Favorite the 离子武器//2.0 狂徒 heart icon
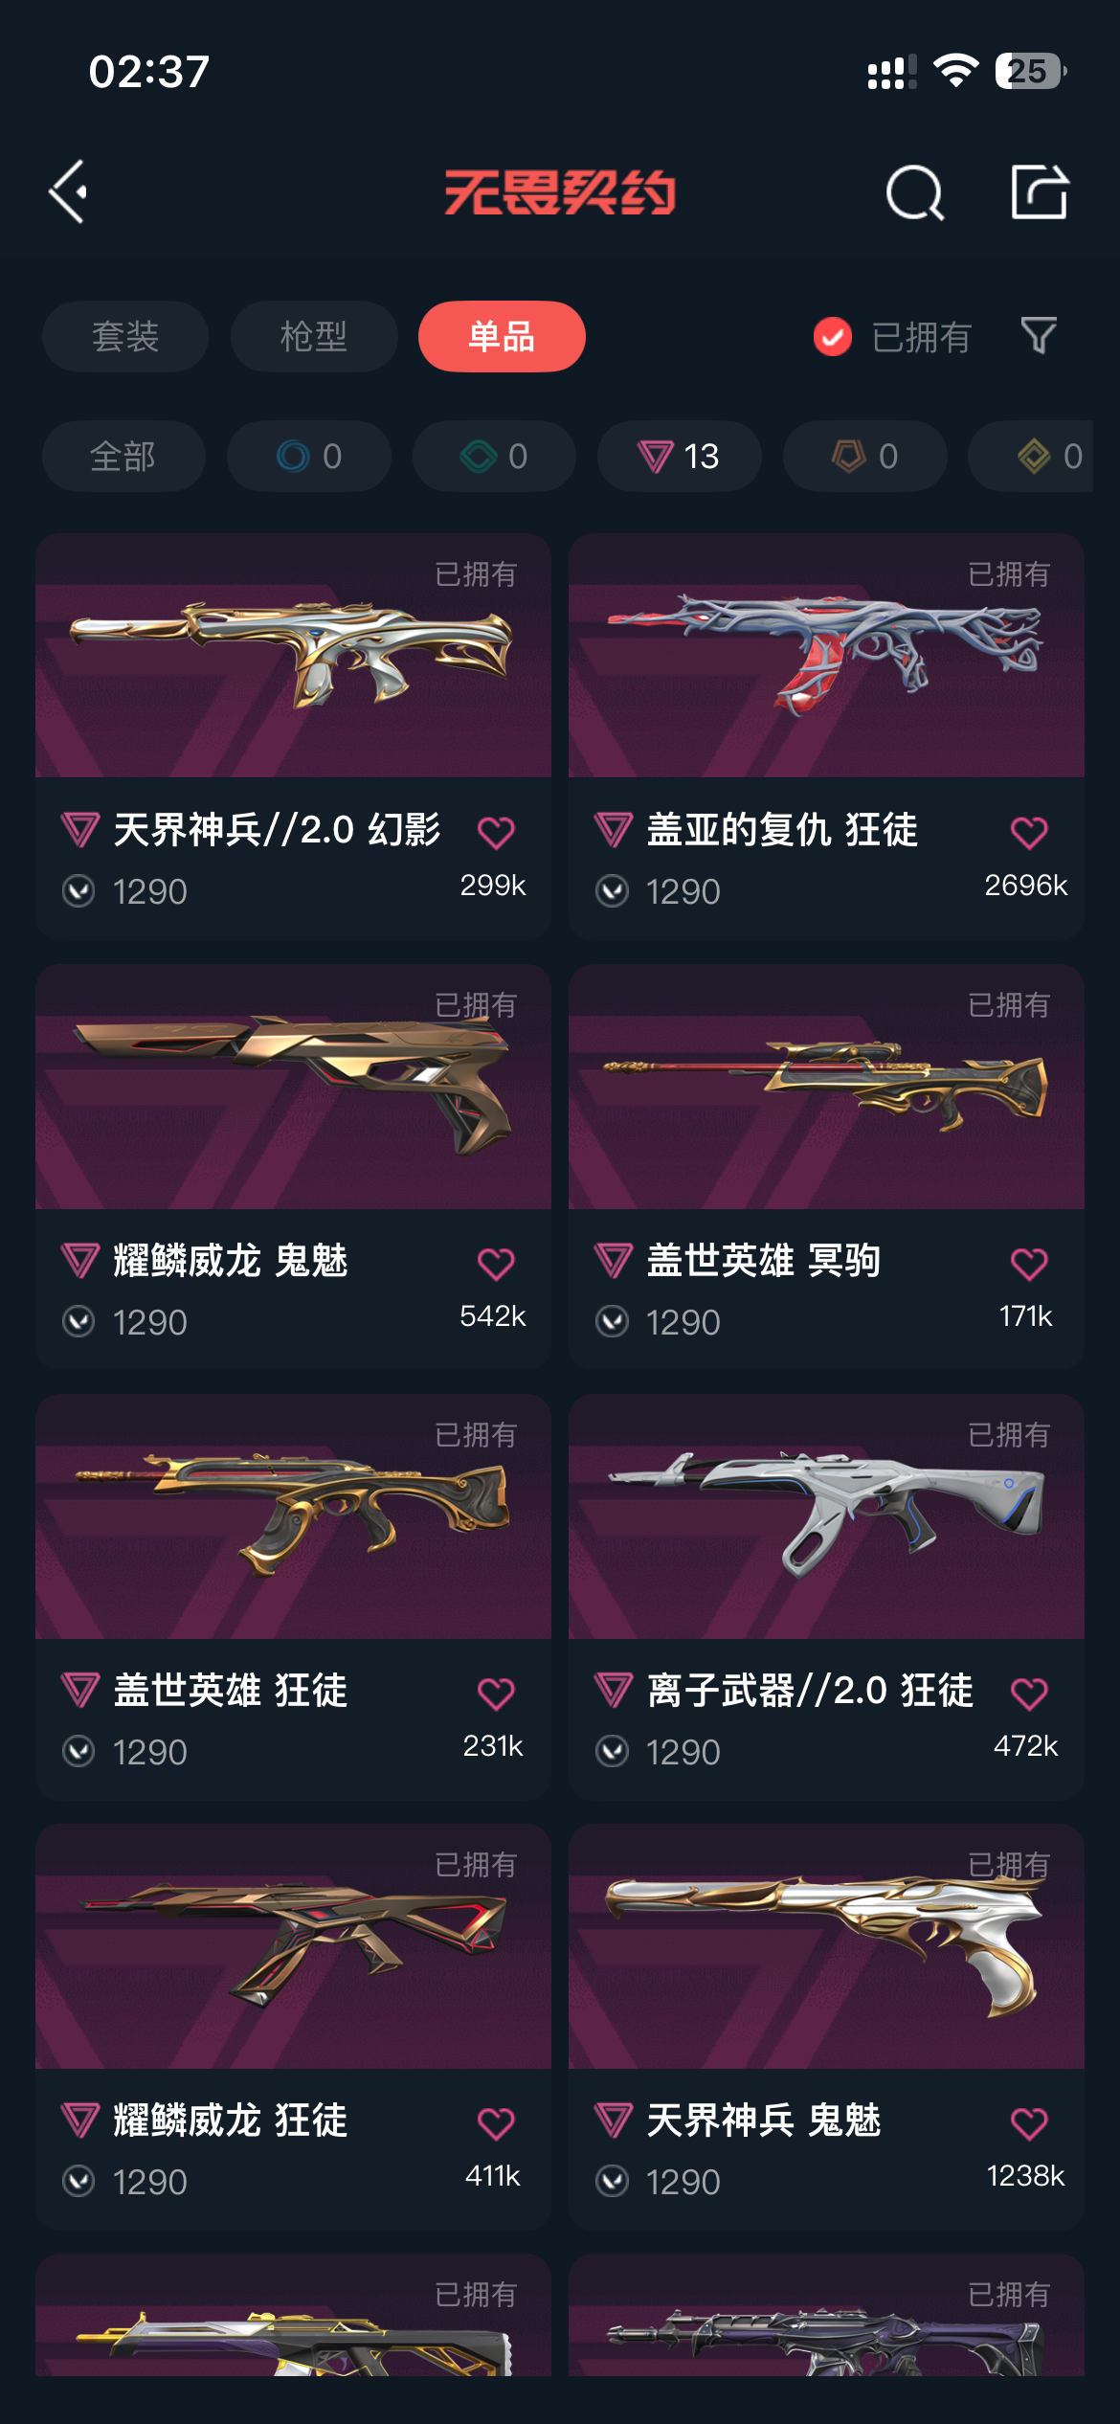1120x2424 pixels. point(1029,1693)
